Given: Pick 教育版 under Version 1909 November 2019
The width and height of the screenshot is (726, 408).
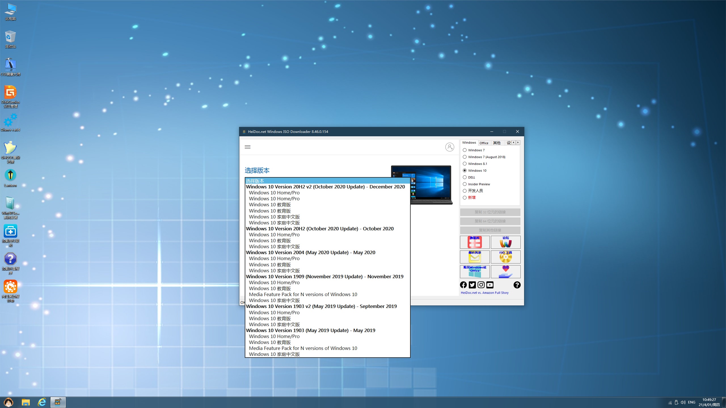Looking at the screenshot, I should [x=328, y=288].
